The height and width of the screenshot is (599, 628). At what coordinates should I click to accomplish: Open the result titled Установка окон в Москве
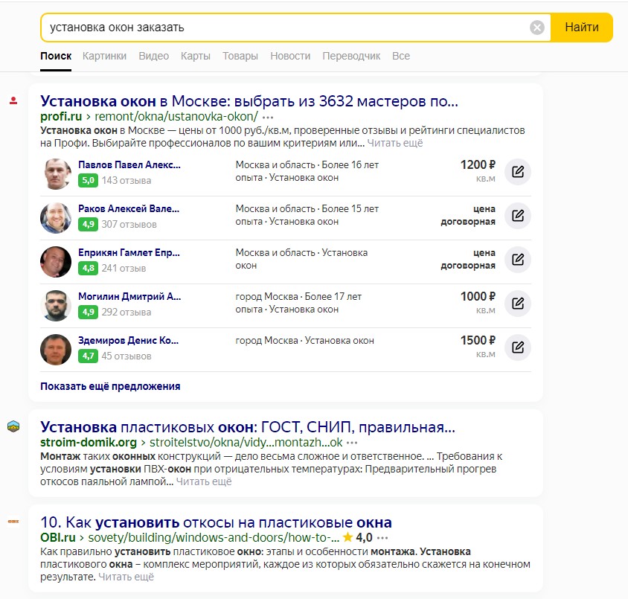coord(249,101)
